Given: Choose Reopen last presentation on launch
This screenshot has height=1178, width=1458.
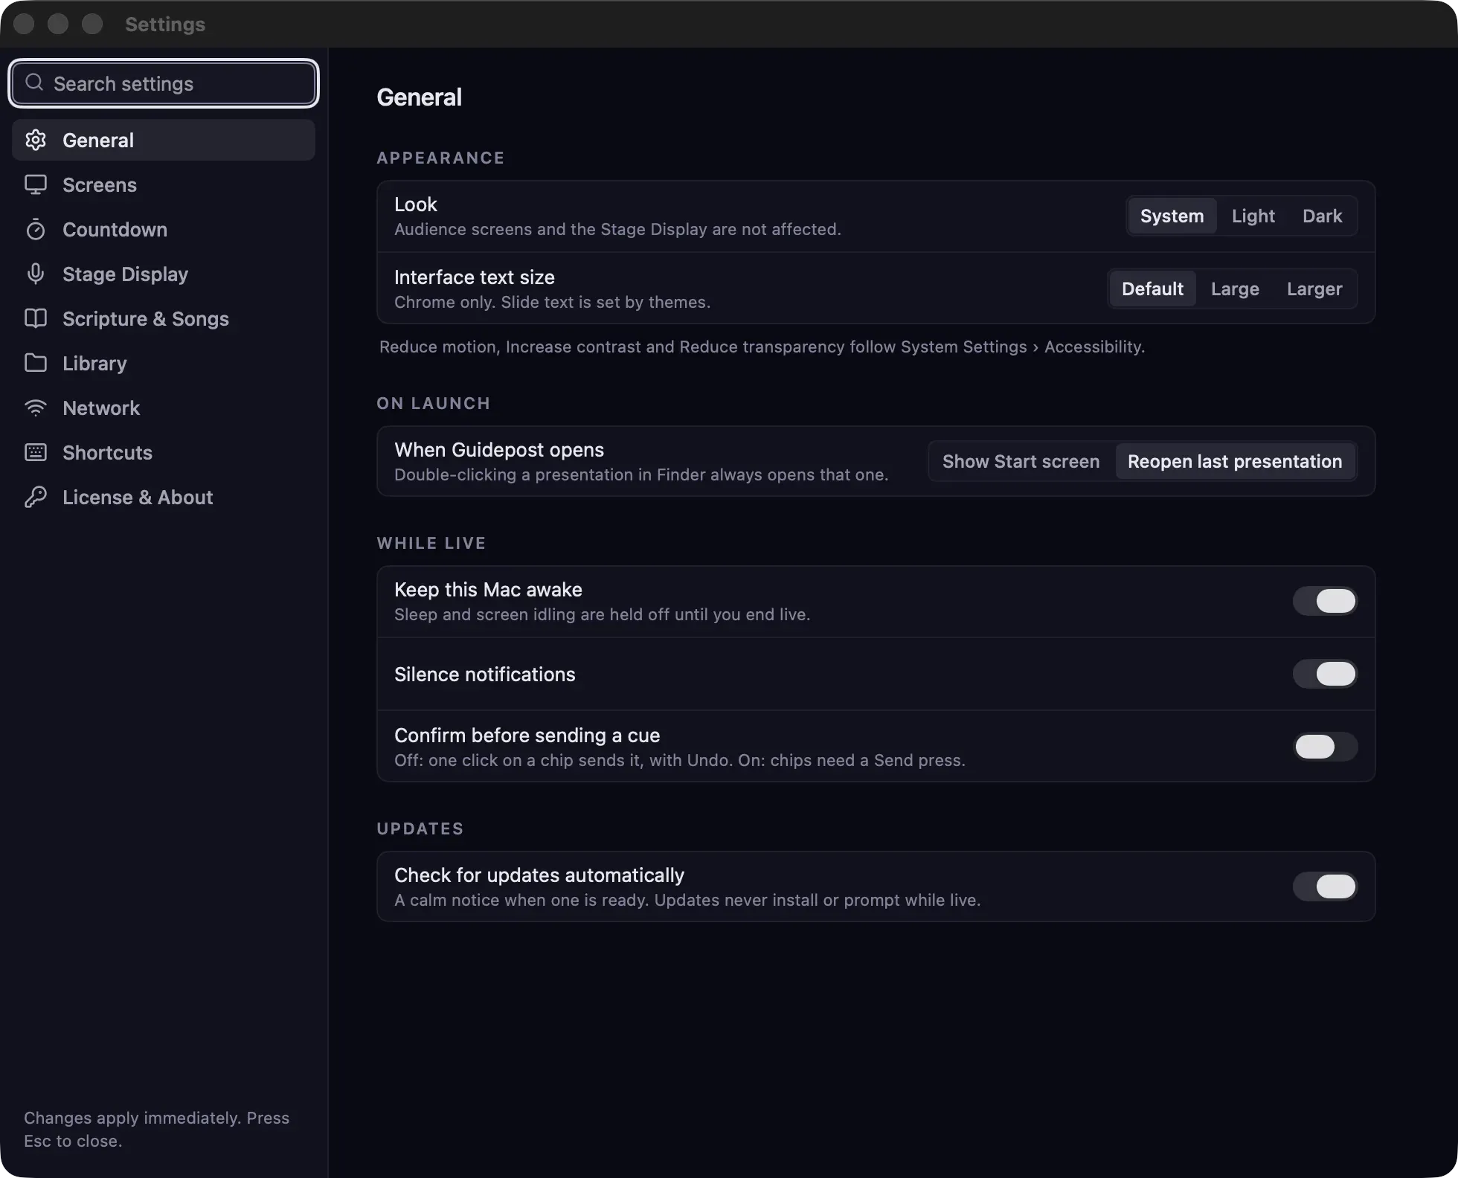Looking at the screenshot, I should point(1235,461).
